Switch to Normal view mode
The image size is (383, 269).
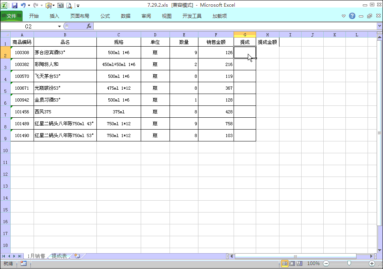click(x=285, y=263)
